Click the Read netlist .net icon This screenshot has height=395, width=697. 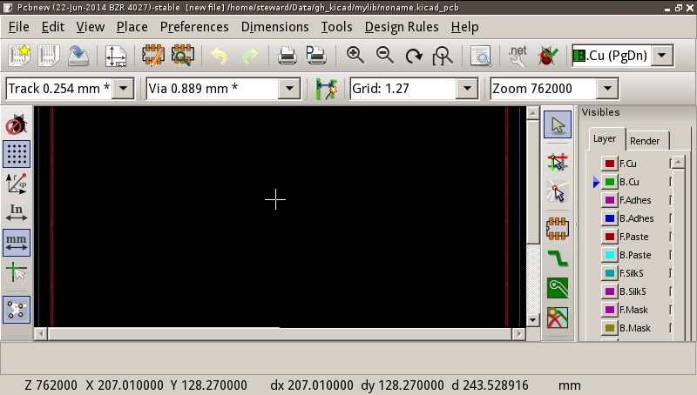pyautogui.click(x=518, y=56)
